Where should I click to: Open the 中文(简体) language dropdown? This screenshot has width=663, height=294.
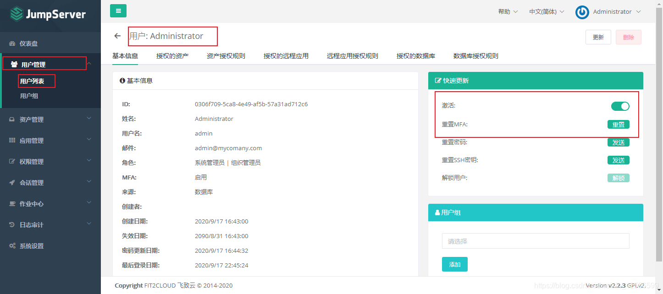click(x=547, y=12)
